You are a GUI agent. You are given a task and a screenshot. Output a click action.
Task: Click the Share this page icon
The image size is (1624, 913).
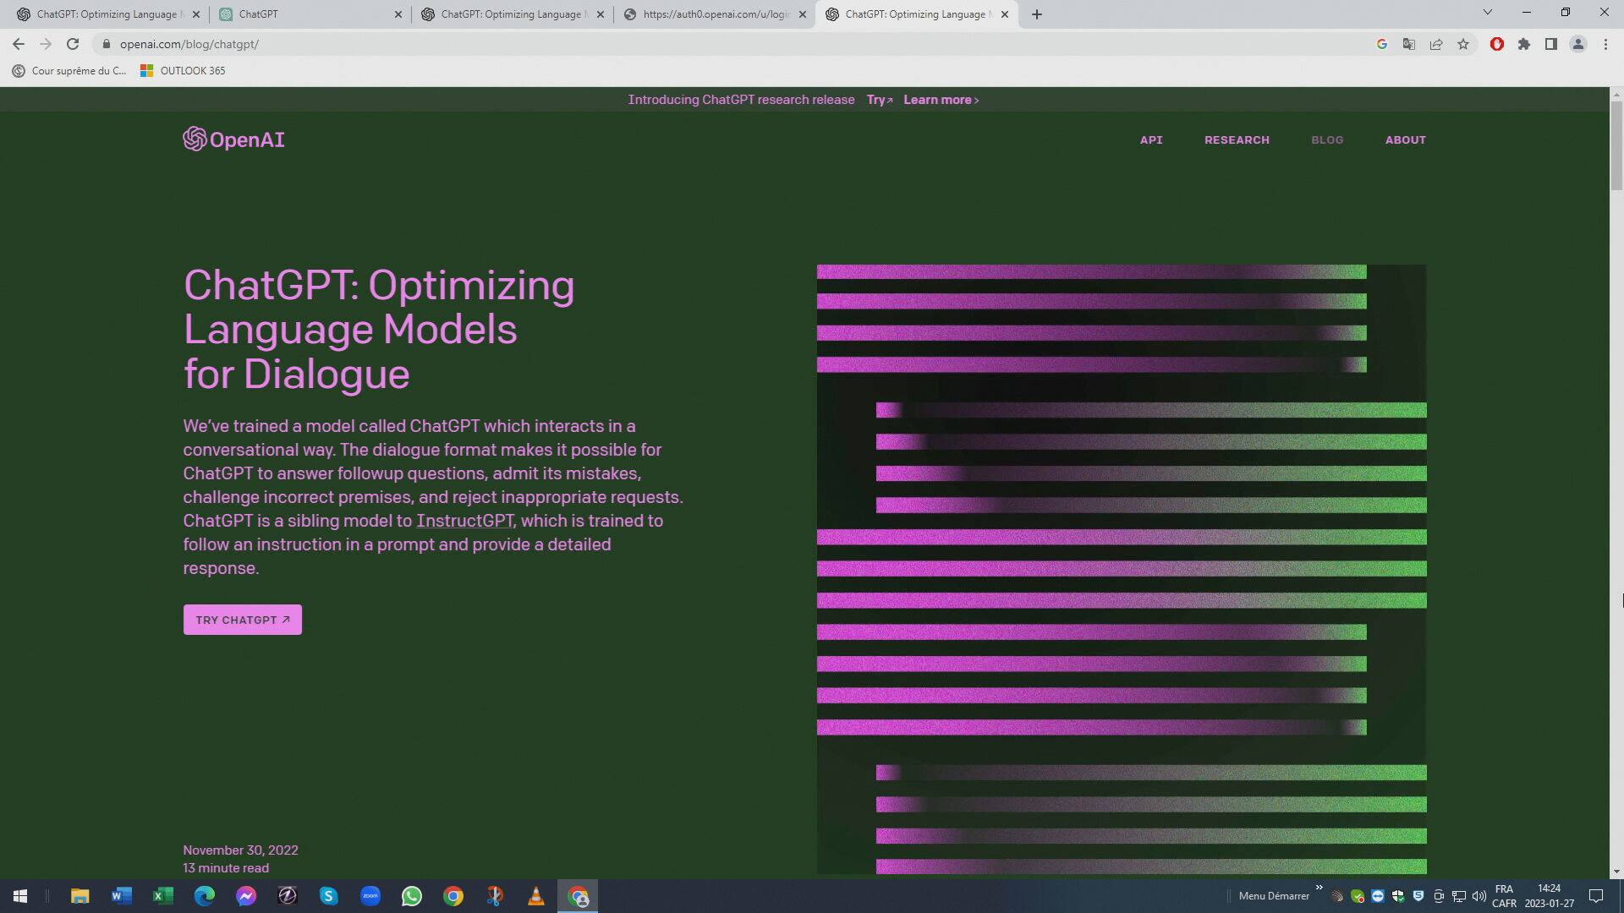1436,44
